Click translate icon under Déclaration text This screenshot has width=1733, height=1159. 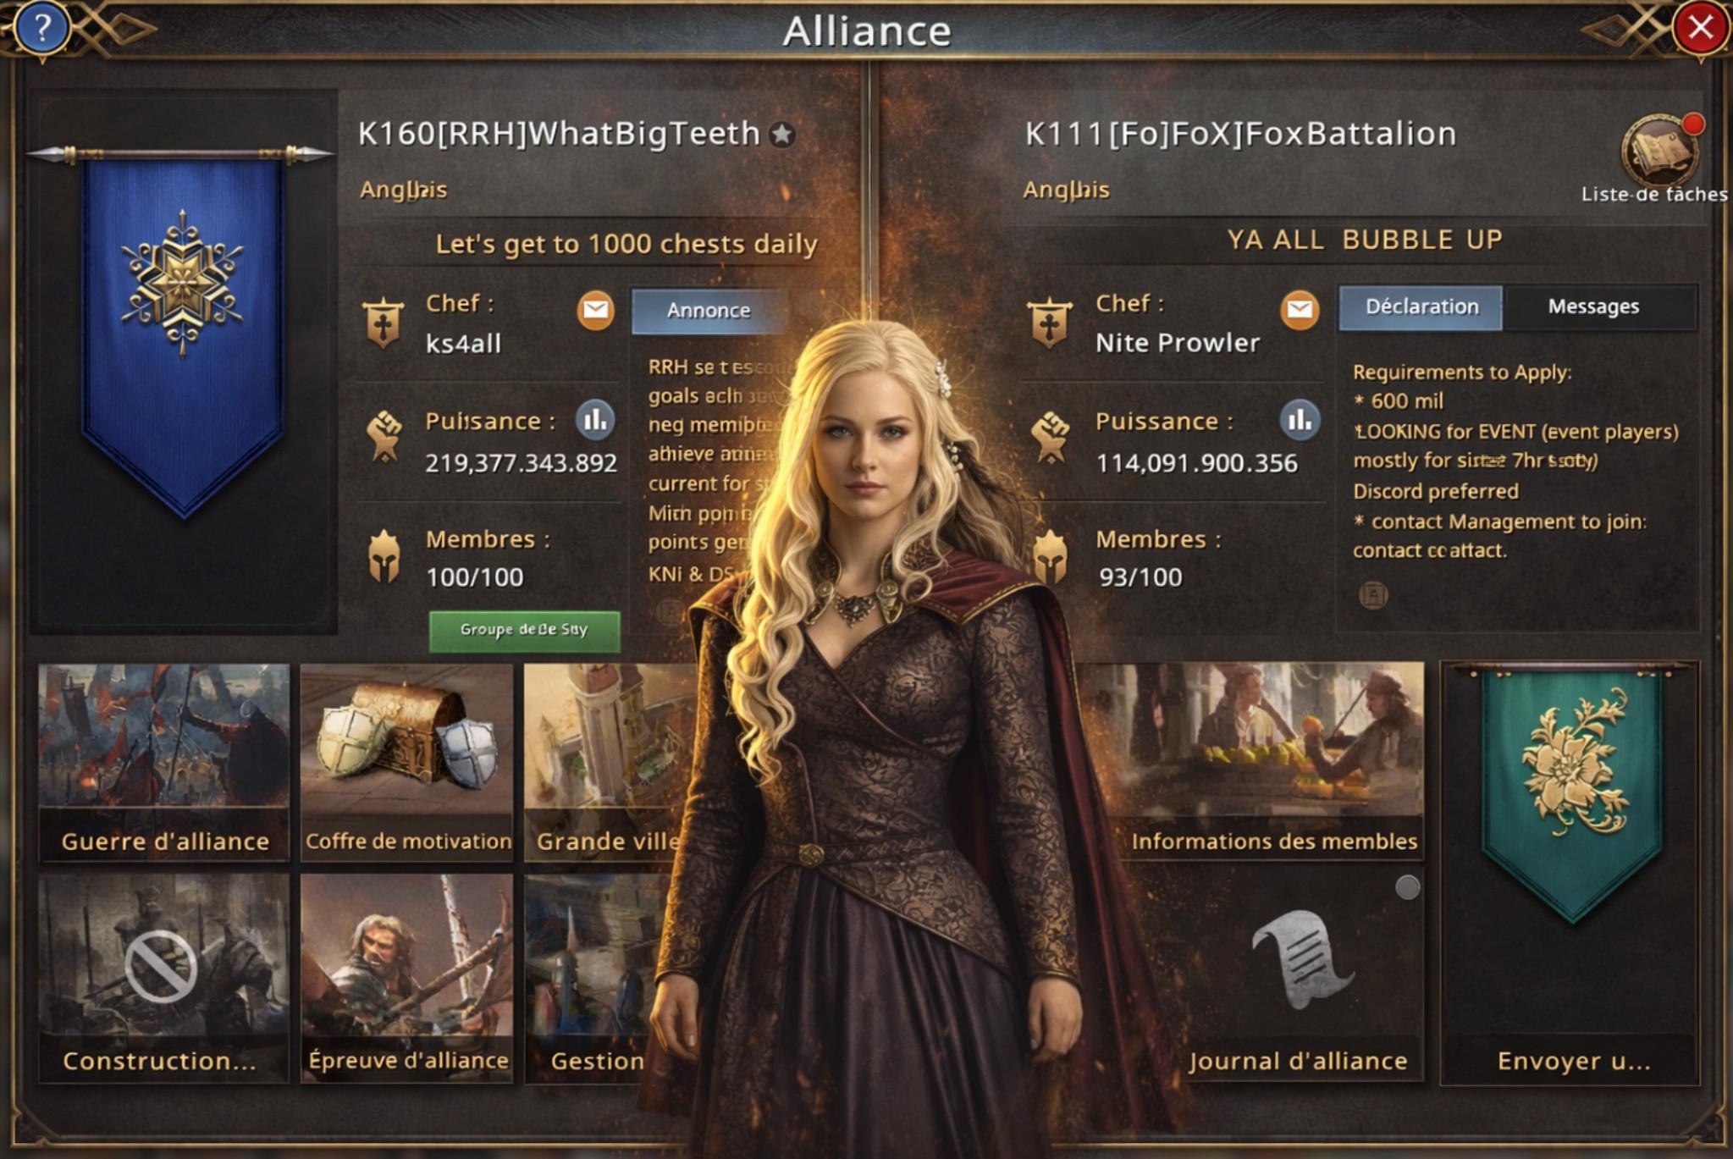[x=1372, y=594]
